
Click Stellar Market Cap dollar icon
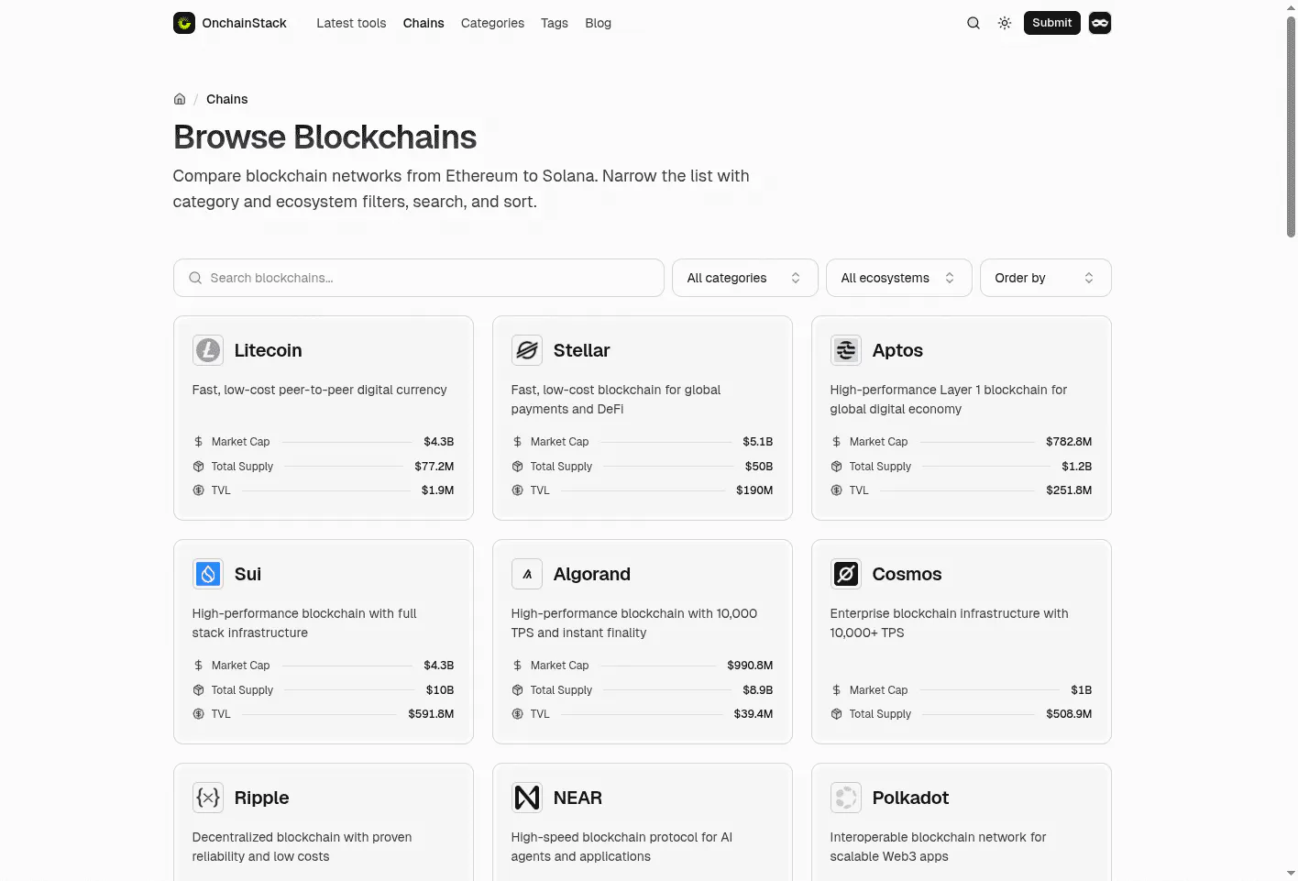(517, 442)
